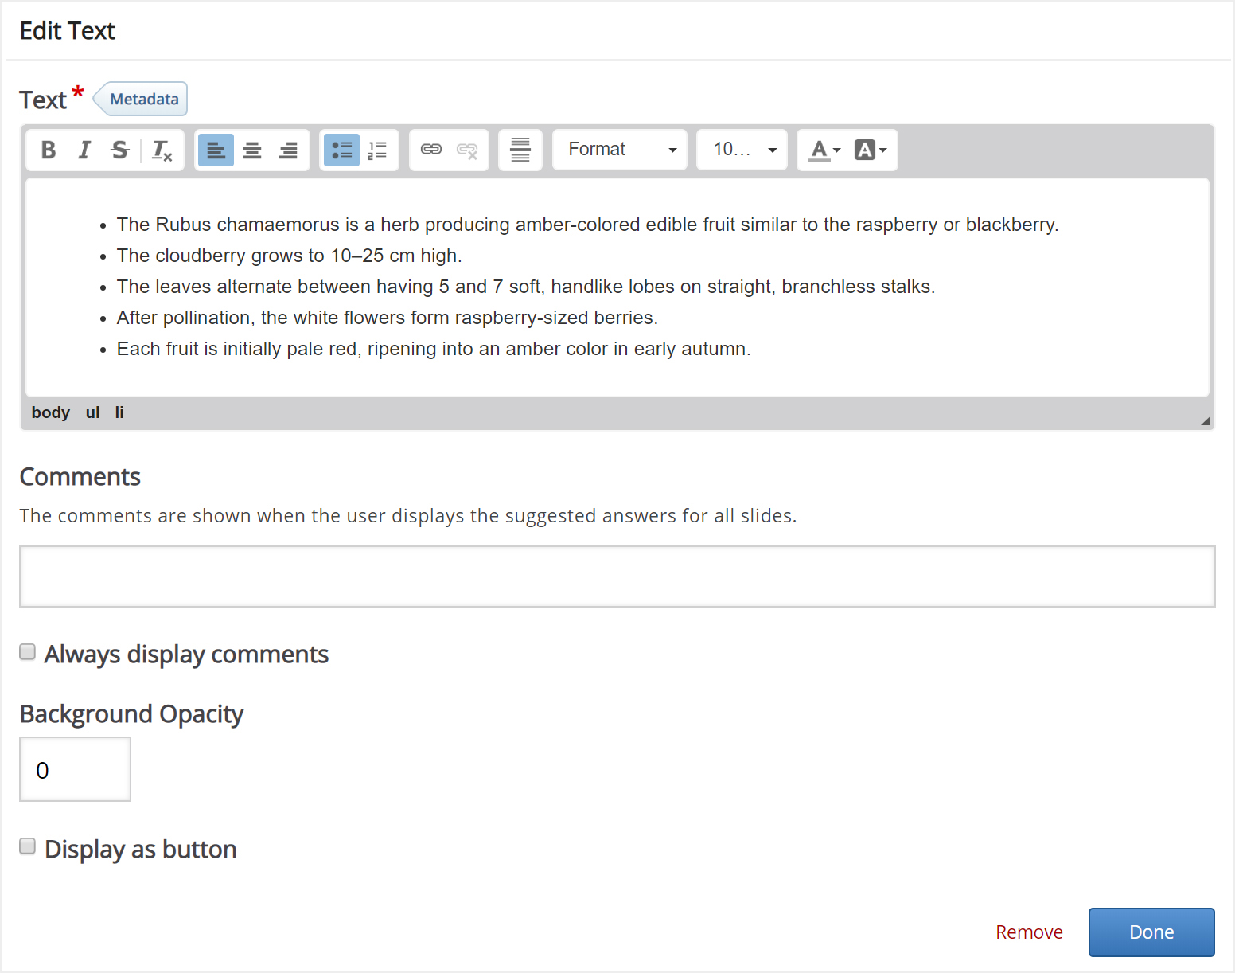Click the After pollination bullet line
The image size is (1235, 973).
(388, 318)
